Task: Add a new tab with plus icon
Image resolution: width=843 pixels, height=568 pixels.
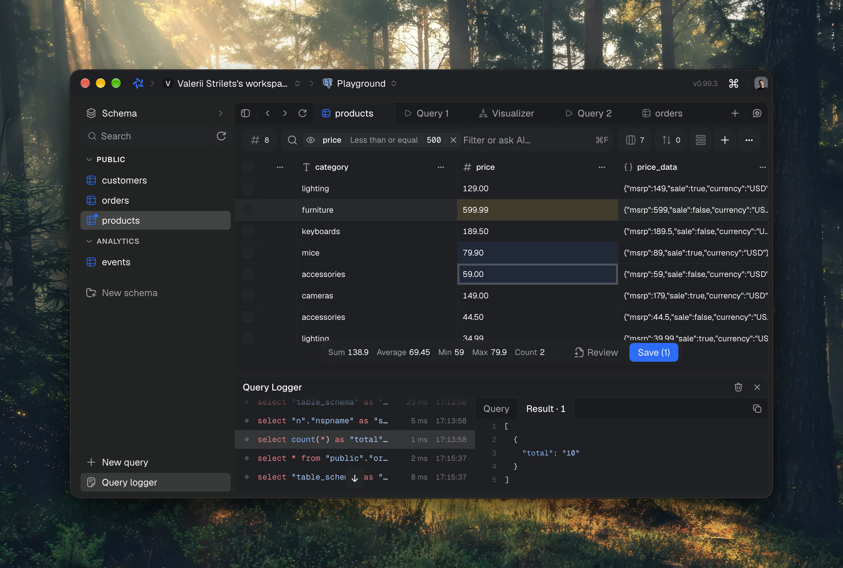Action: click(x=735, y=114)
